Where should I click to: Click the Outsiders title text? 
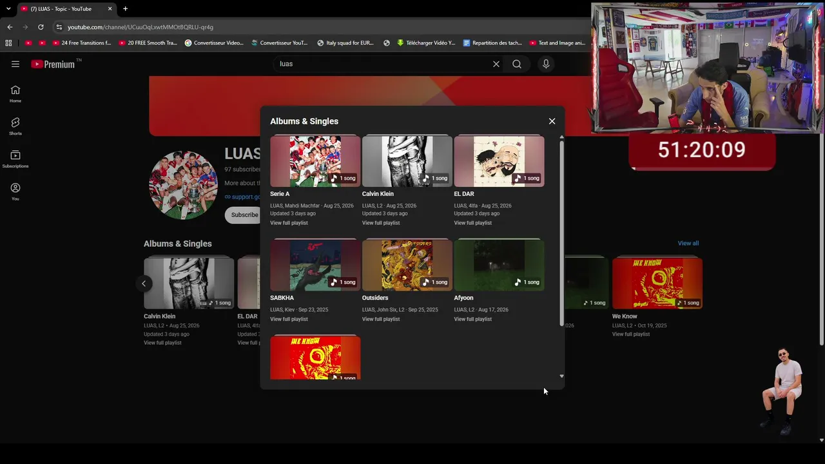[x=375, y=298]
